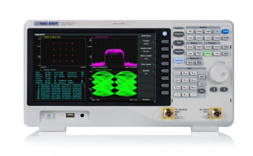Click the Peak search key
Image resolution: width=253 pixels, height=156 pixels.
coord(190,53)
